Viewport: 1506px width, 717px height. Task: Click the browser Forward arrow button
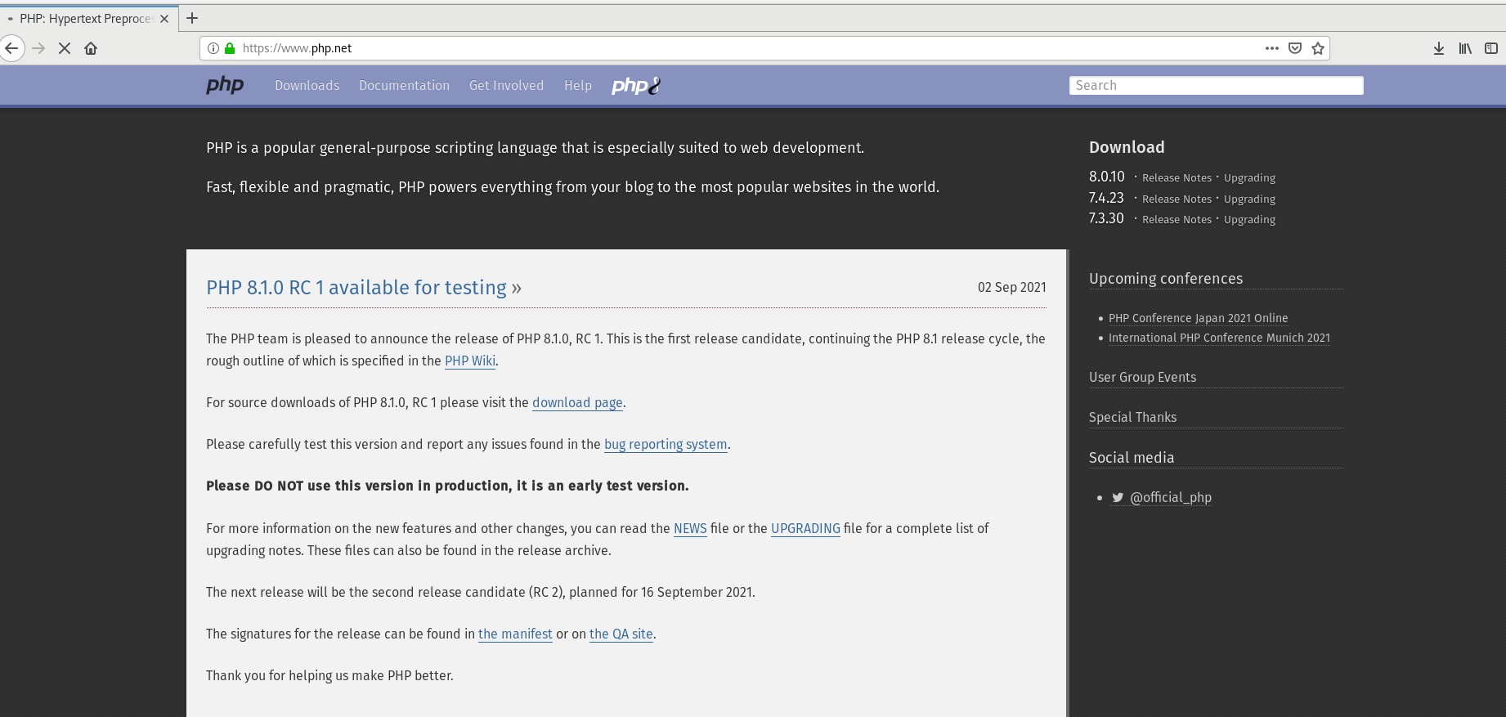tap(38, 48)
